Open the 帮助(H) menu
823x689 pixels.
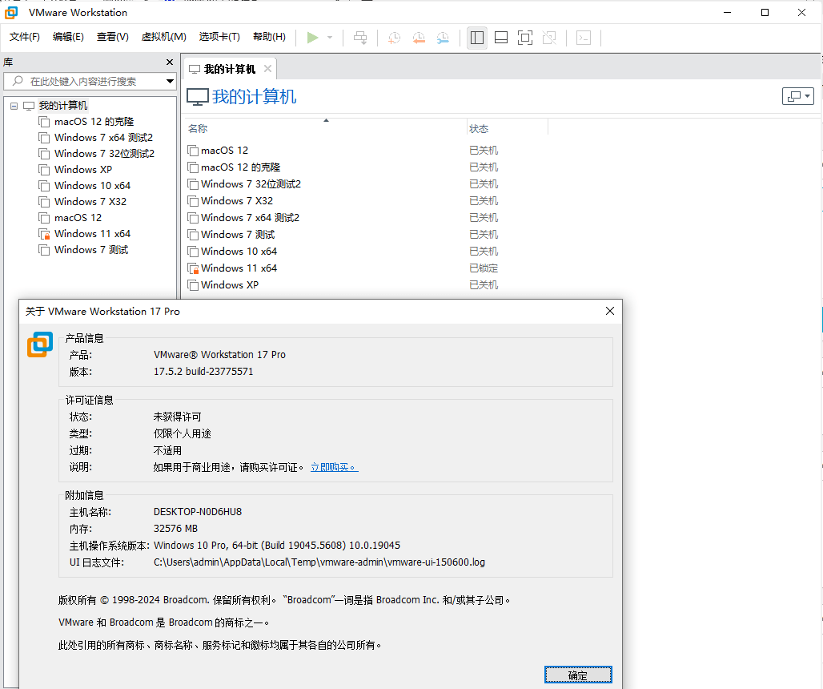click(269, 37)
